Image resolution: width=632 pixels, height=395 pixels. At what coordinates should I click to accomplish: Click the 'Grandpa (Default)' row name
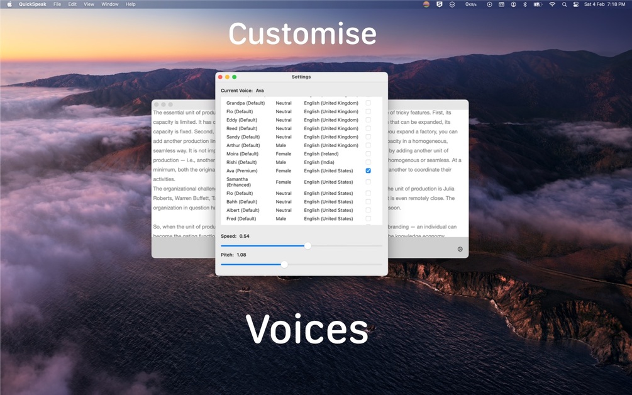245,103
